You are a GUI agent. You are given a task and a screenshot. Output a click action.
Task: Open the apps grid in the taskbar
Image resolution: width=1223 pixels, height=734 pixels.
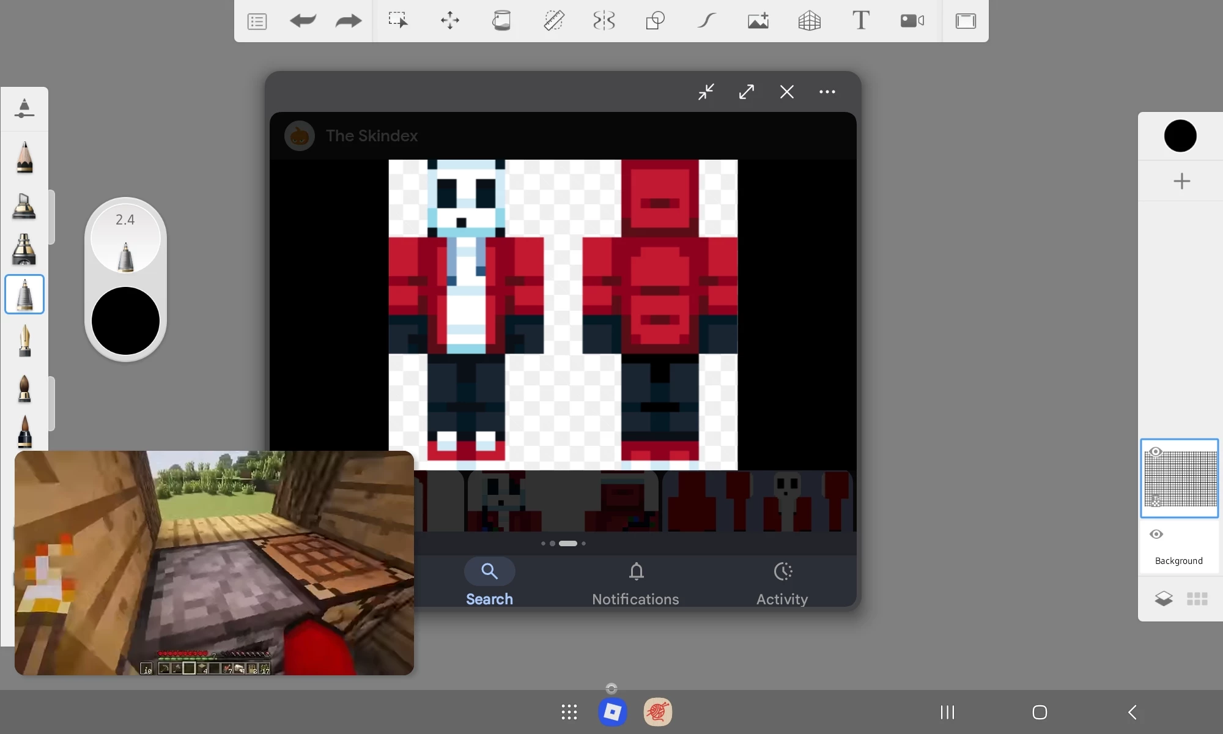(569, 712)
